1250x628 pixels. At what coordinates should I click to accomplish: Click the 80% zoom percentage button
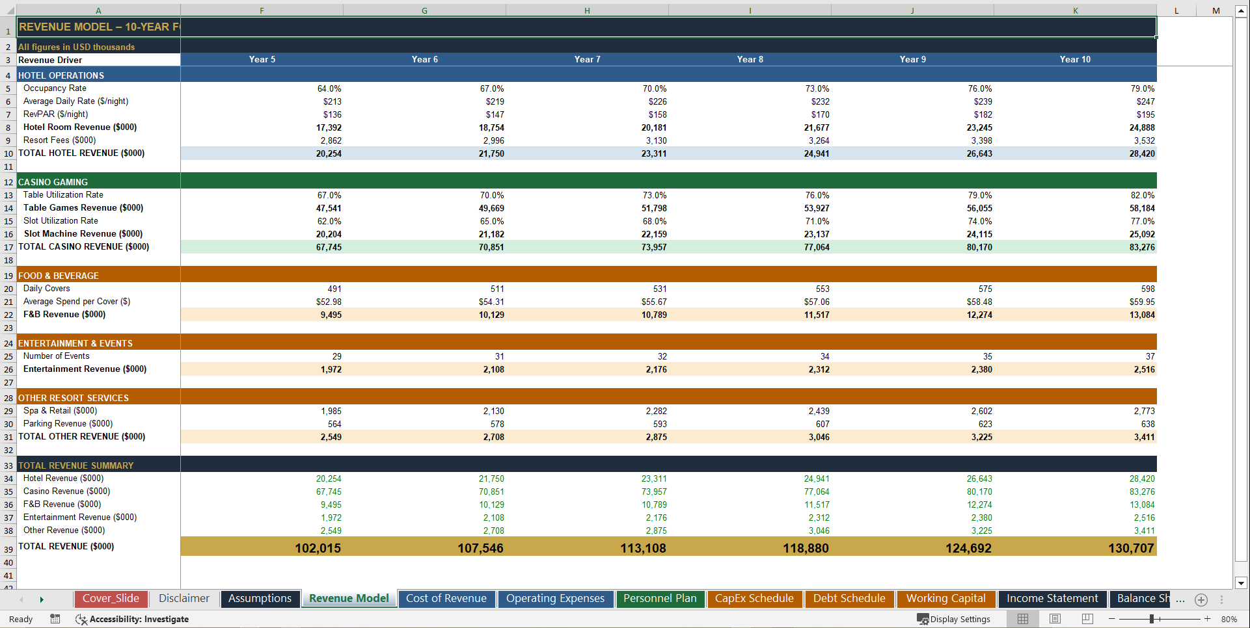tap(1229, 619)
